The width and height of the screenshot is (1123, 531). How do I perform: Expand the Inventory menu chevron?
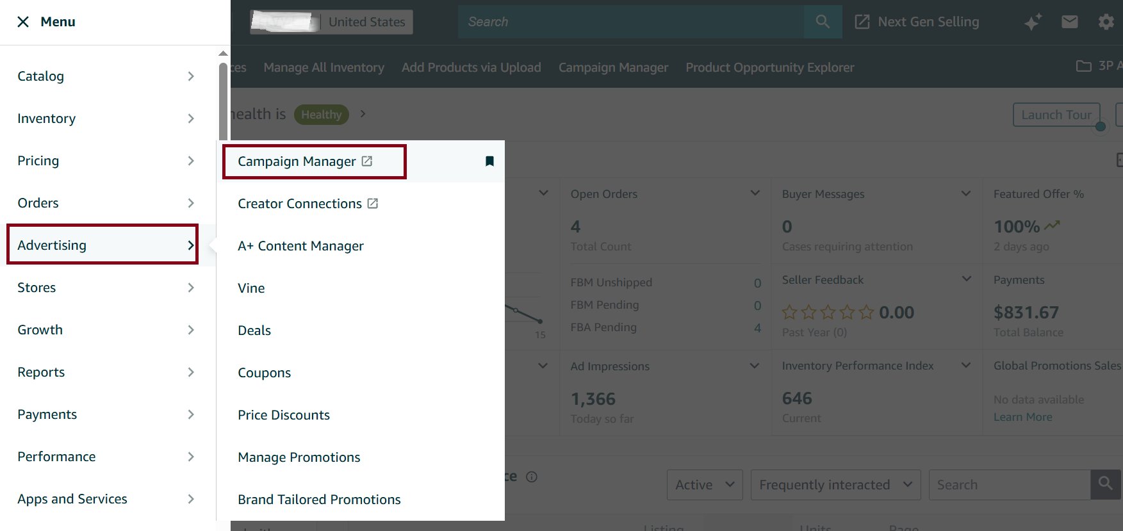(191, 118)
